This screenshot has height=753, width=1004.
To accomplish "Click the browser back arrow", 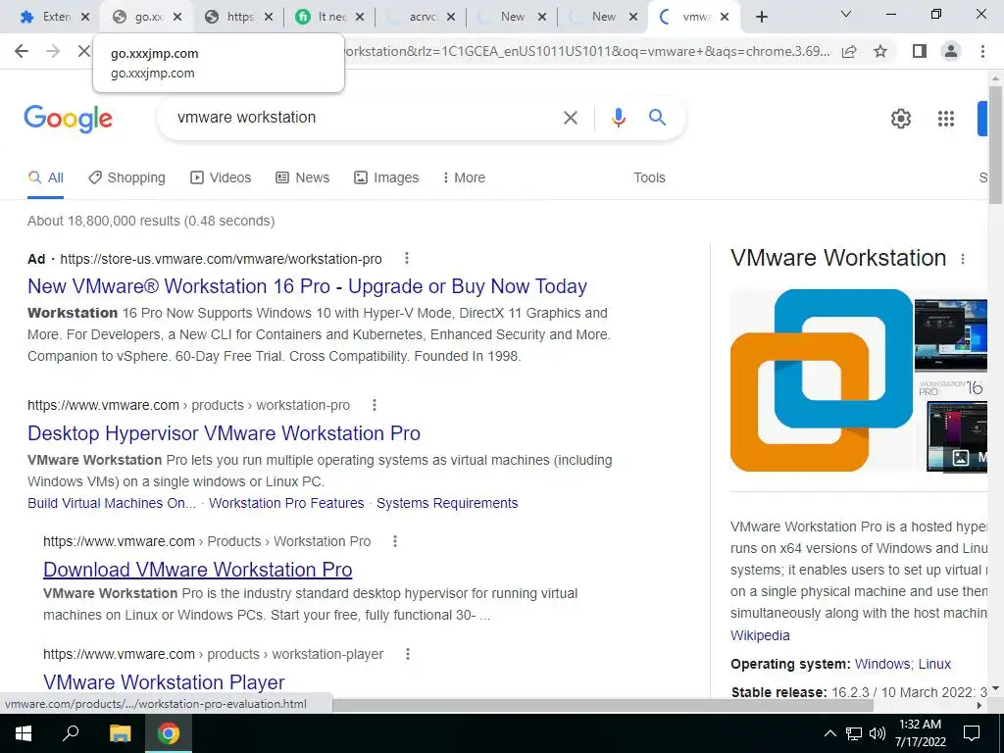I will (22, 51).
